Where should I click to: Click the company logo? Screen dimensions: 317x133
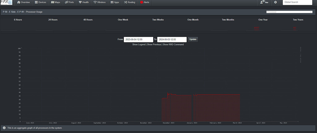[7, 2]
